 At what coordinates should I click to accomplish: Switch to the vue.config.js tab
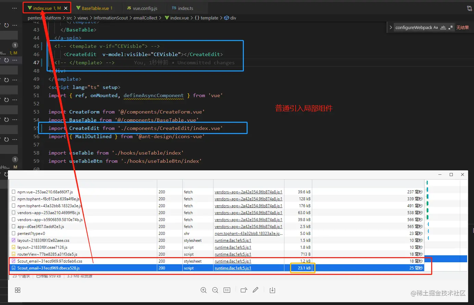click(x=142, y=8)
